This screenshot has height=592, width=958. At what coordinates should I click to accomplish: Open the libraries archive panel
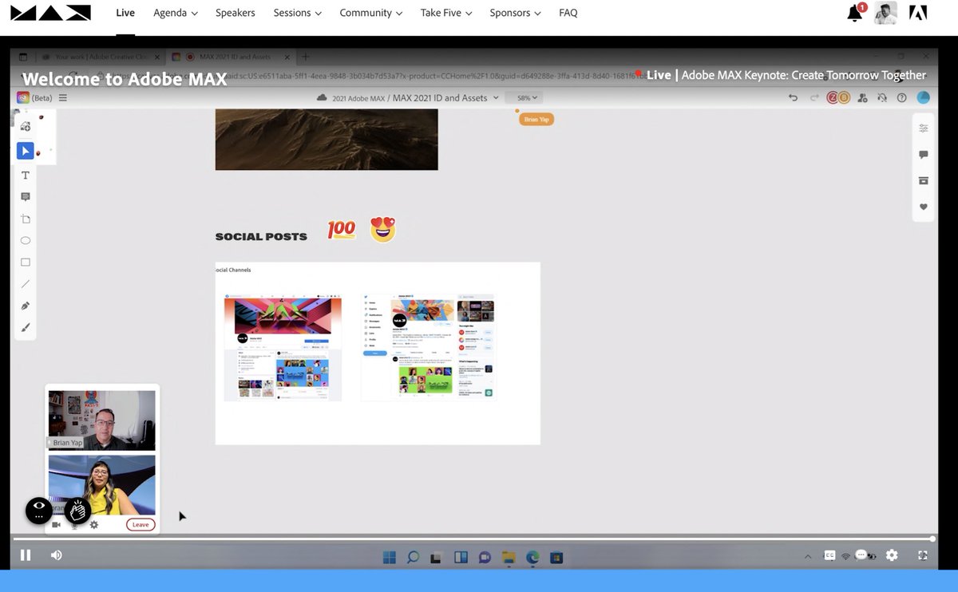point(924,180)
